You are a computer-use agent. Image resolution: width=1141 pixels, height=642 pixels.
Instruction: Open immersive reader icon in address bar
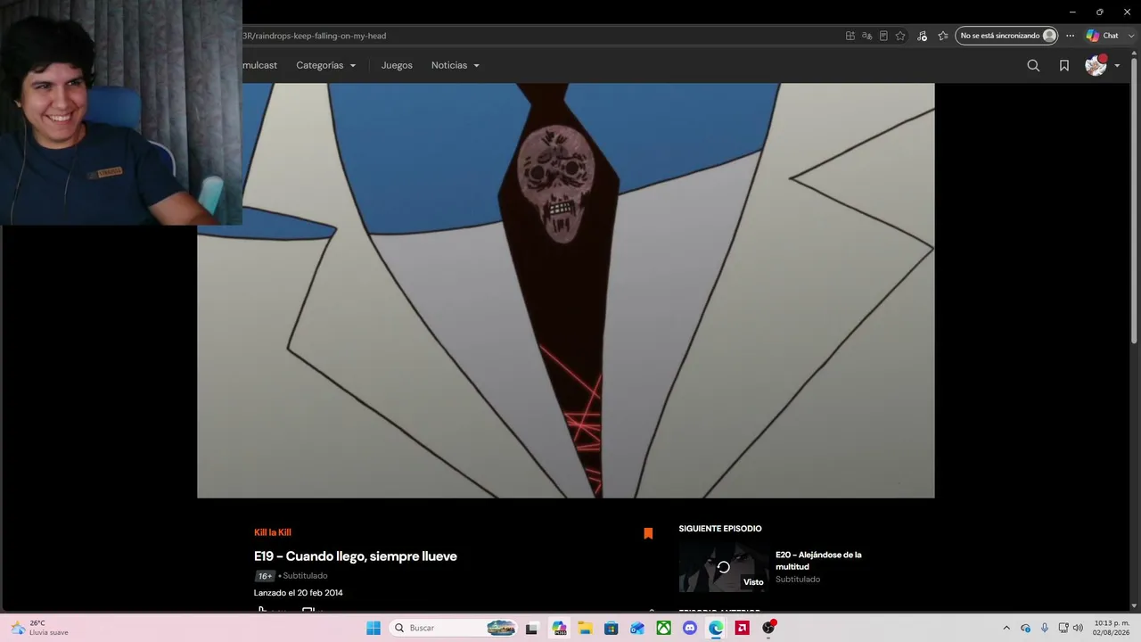[883, 36]
